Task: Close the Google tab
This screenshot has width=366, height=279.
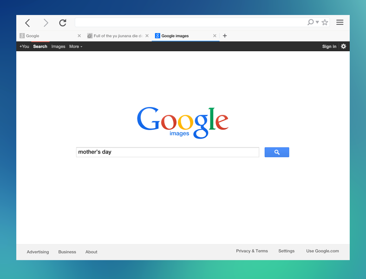Action: pos(79,36)
